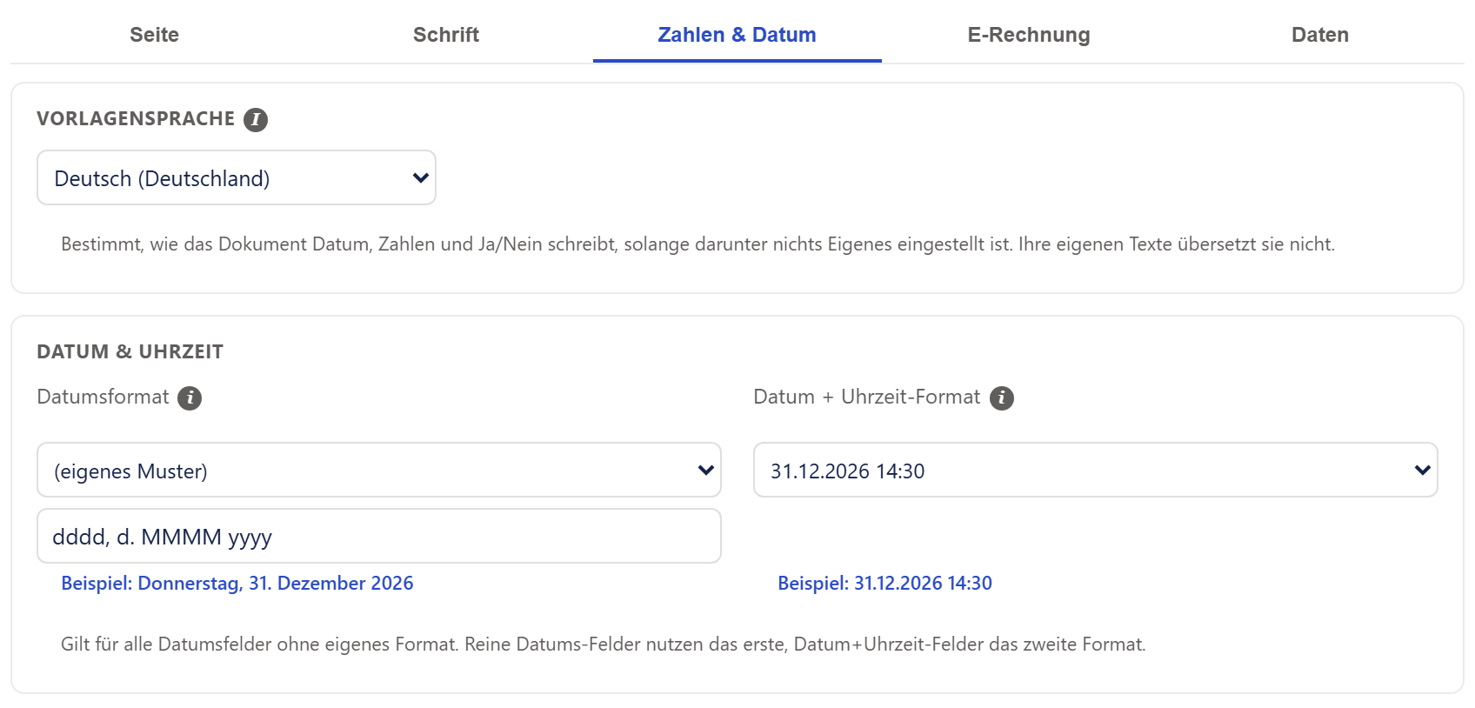Go to the Daten tab
This screenshot has height=708, width=1475.
(x=1320, y=35)
